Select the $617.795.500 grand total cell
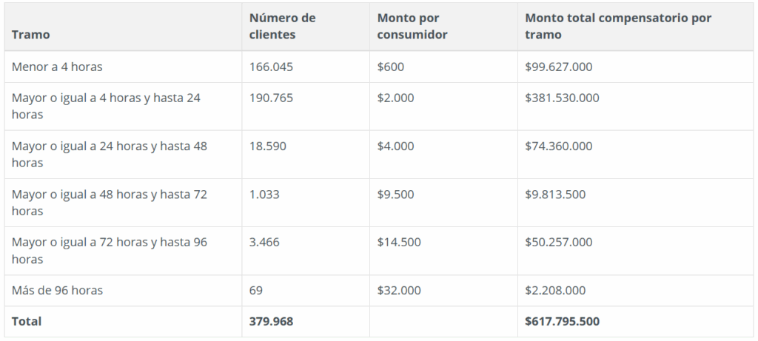758x341 pixels. [x=563, y=322]
